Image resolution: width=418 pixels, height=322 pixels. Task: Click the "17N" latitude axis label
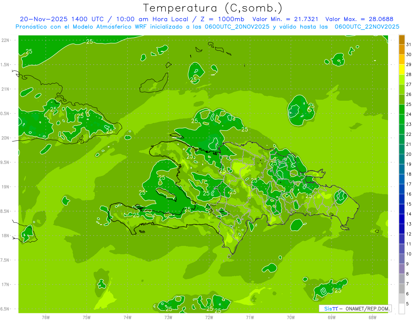pyautogui.click(x=6, y=285)
